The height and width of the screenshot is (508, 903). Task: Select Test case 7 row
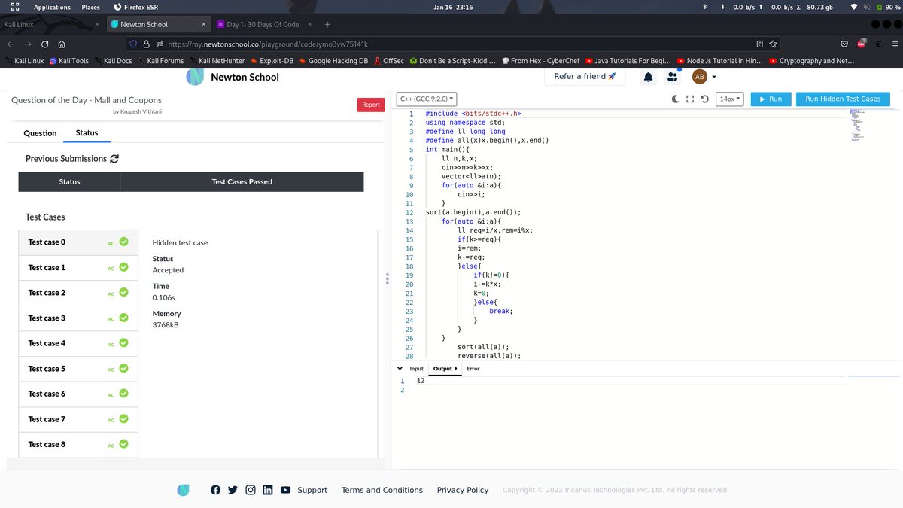click(x=78, y=419)
